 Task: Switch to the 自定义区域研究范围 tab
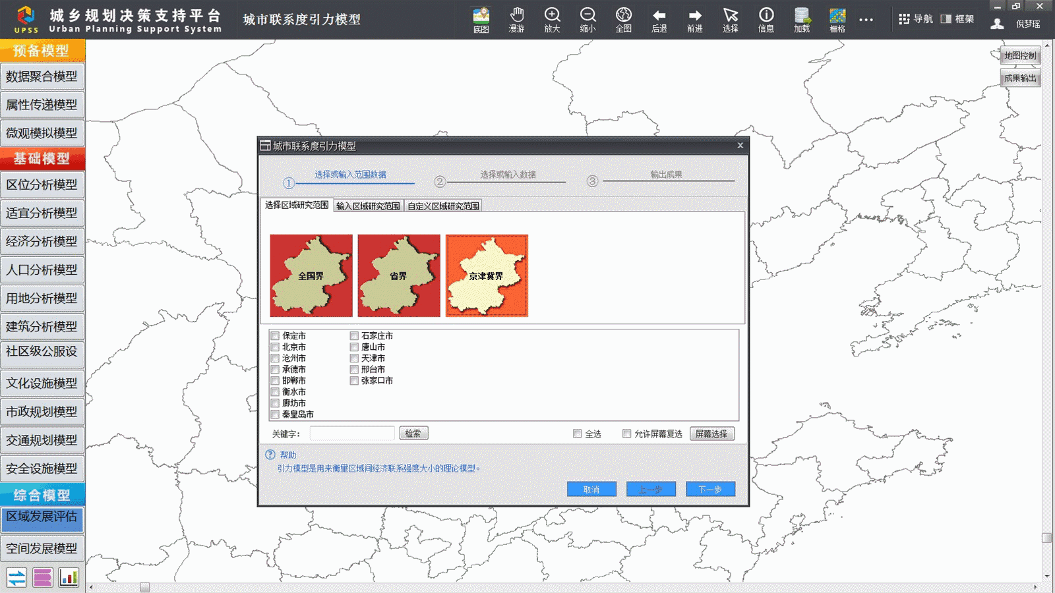[443, 206]
